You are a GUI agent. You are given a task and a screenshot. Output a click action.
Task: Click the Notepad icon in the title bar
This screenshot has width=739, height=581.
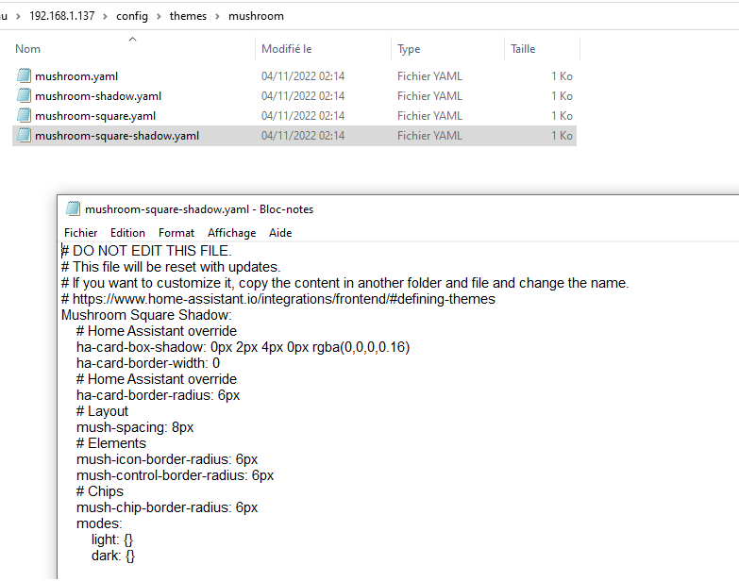[x=73, y=209]
